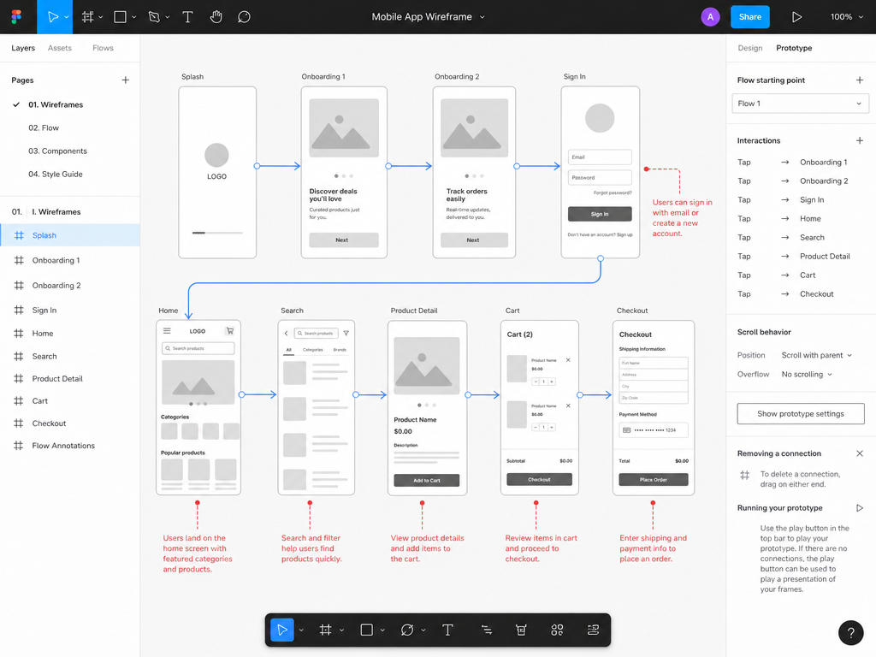Select the Splash layer
Viewport: 876px width, 657px height.
tap(70, 235)
